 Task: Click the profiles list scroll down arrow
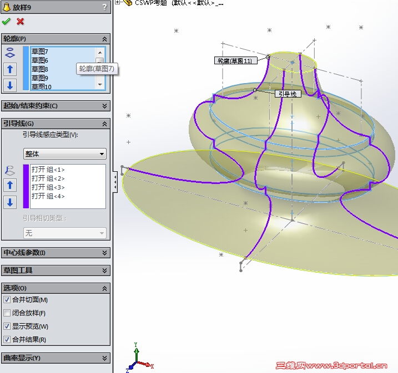click(x=100, y=85)
